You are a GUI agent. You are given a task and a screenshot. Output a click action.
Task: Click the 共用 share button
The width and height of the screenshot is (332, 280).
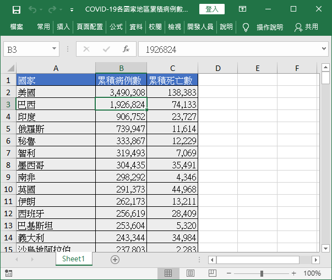coord(306,27)
